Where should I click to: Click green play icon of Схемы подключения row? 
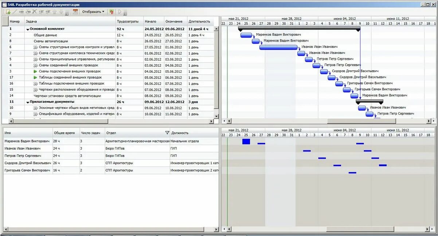35,71
